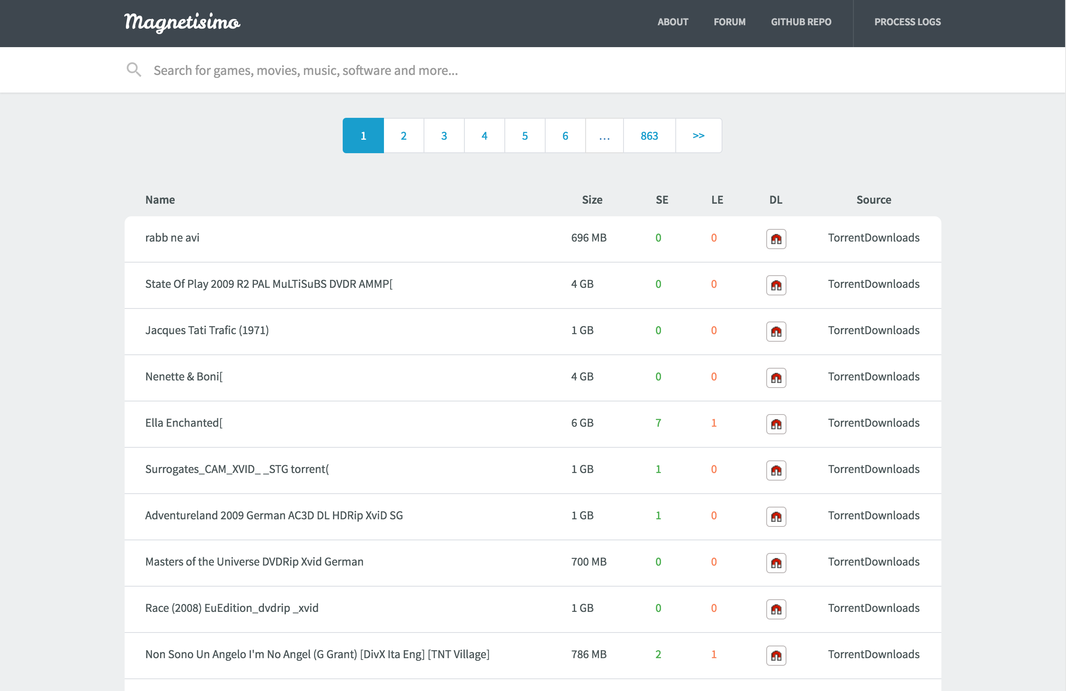
Task: Open magnet link for Adventureland 2009 German
Action: [x=776, y=516]
